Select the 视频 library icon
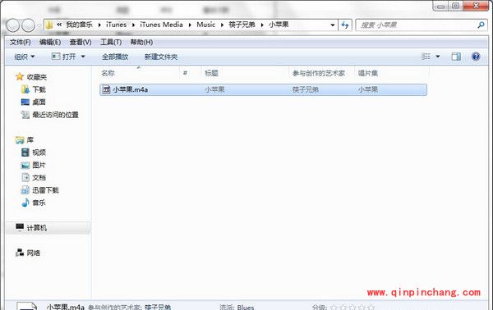 (25, 153)
